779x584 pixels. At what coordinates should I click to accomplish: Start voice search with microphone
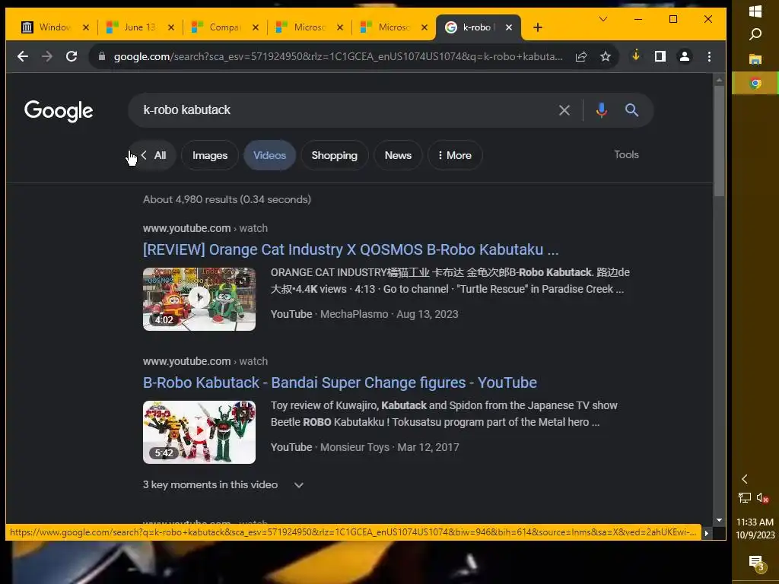(x=601, y=110)
